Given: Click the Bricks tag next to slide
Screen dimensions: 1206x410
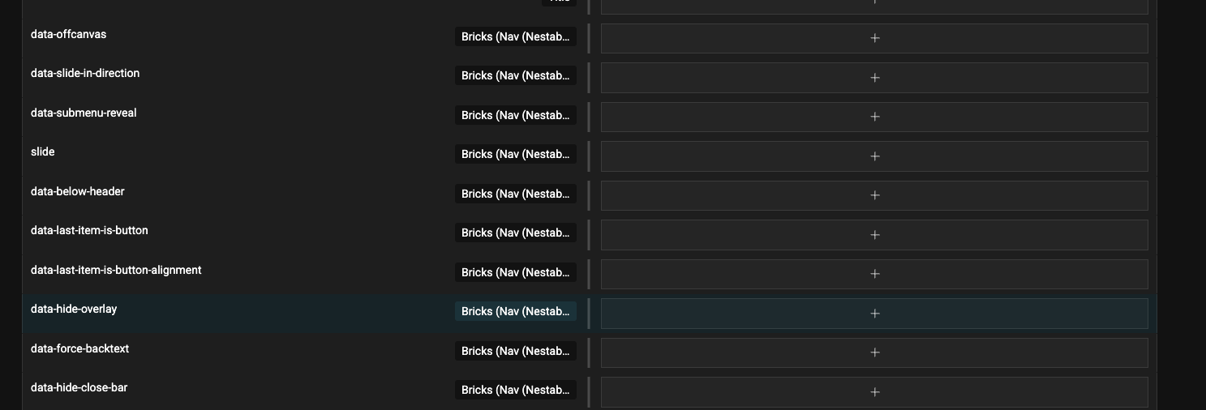Looking at the screenshot, I should tap(516, 154).
